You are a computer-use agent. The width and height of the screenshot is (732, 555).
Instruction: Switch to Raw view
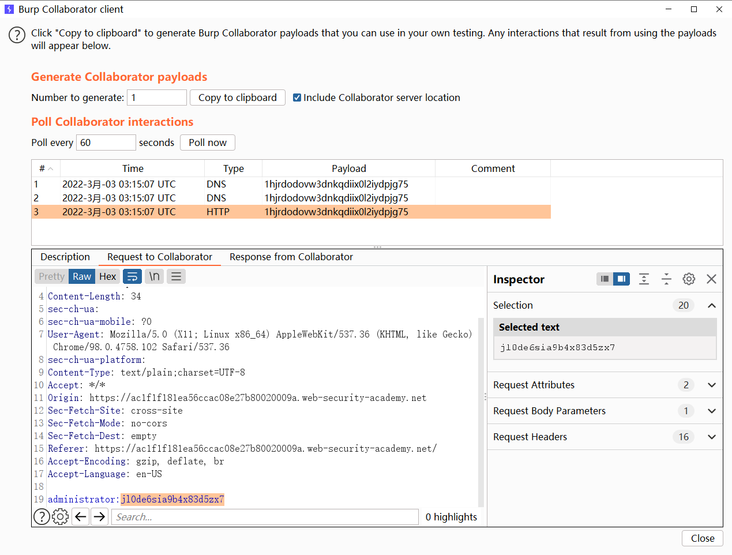pyautogui.click(x=82, y=276)
